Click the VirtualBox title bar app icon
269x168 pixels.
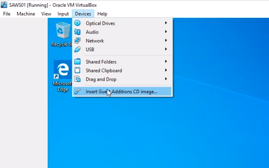pyautogui.click(x=4, y=5)
